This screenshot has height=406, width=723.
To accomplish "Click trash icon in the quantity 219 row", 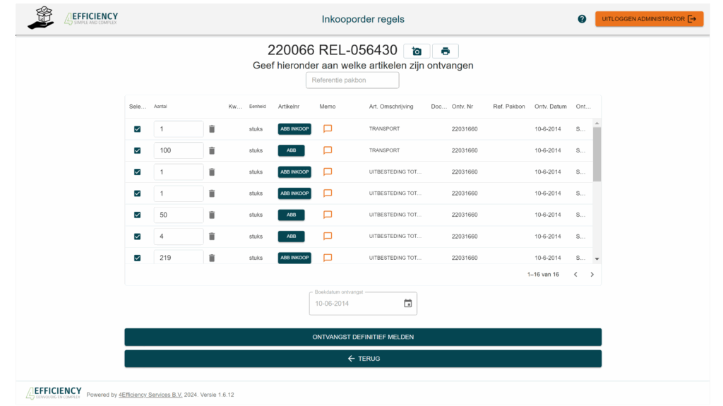I will [212, 258].
